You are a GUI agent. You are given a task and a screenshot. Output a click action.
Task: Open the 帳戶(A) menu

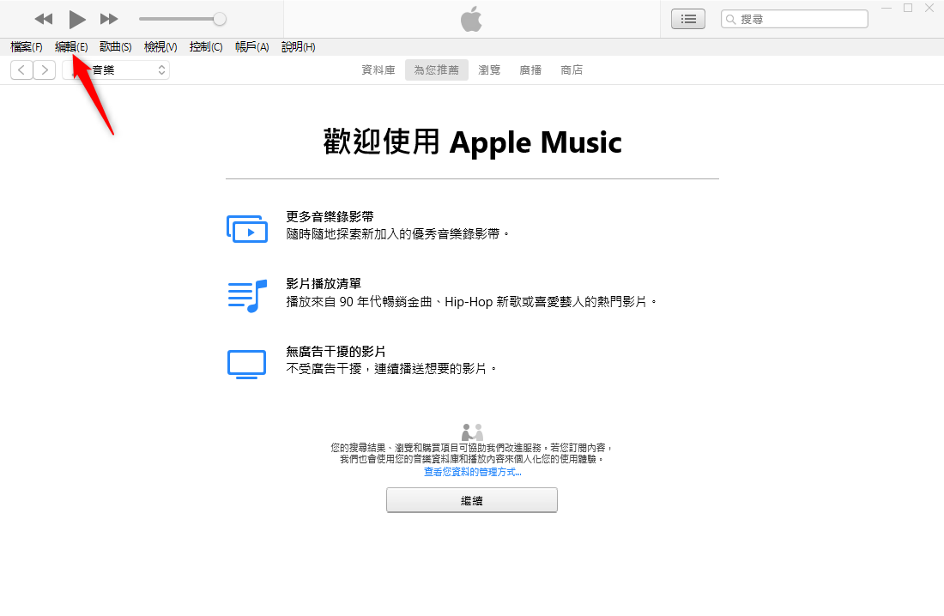(x=251, y=47)
